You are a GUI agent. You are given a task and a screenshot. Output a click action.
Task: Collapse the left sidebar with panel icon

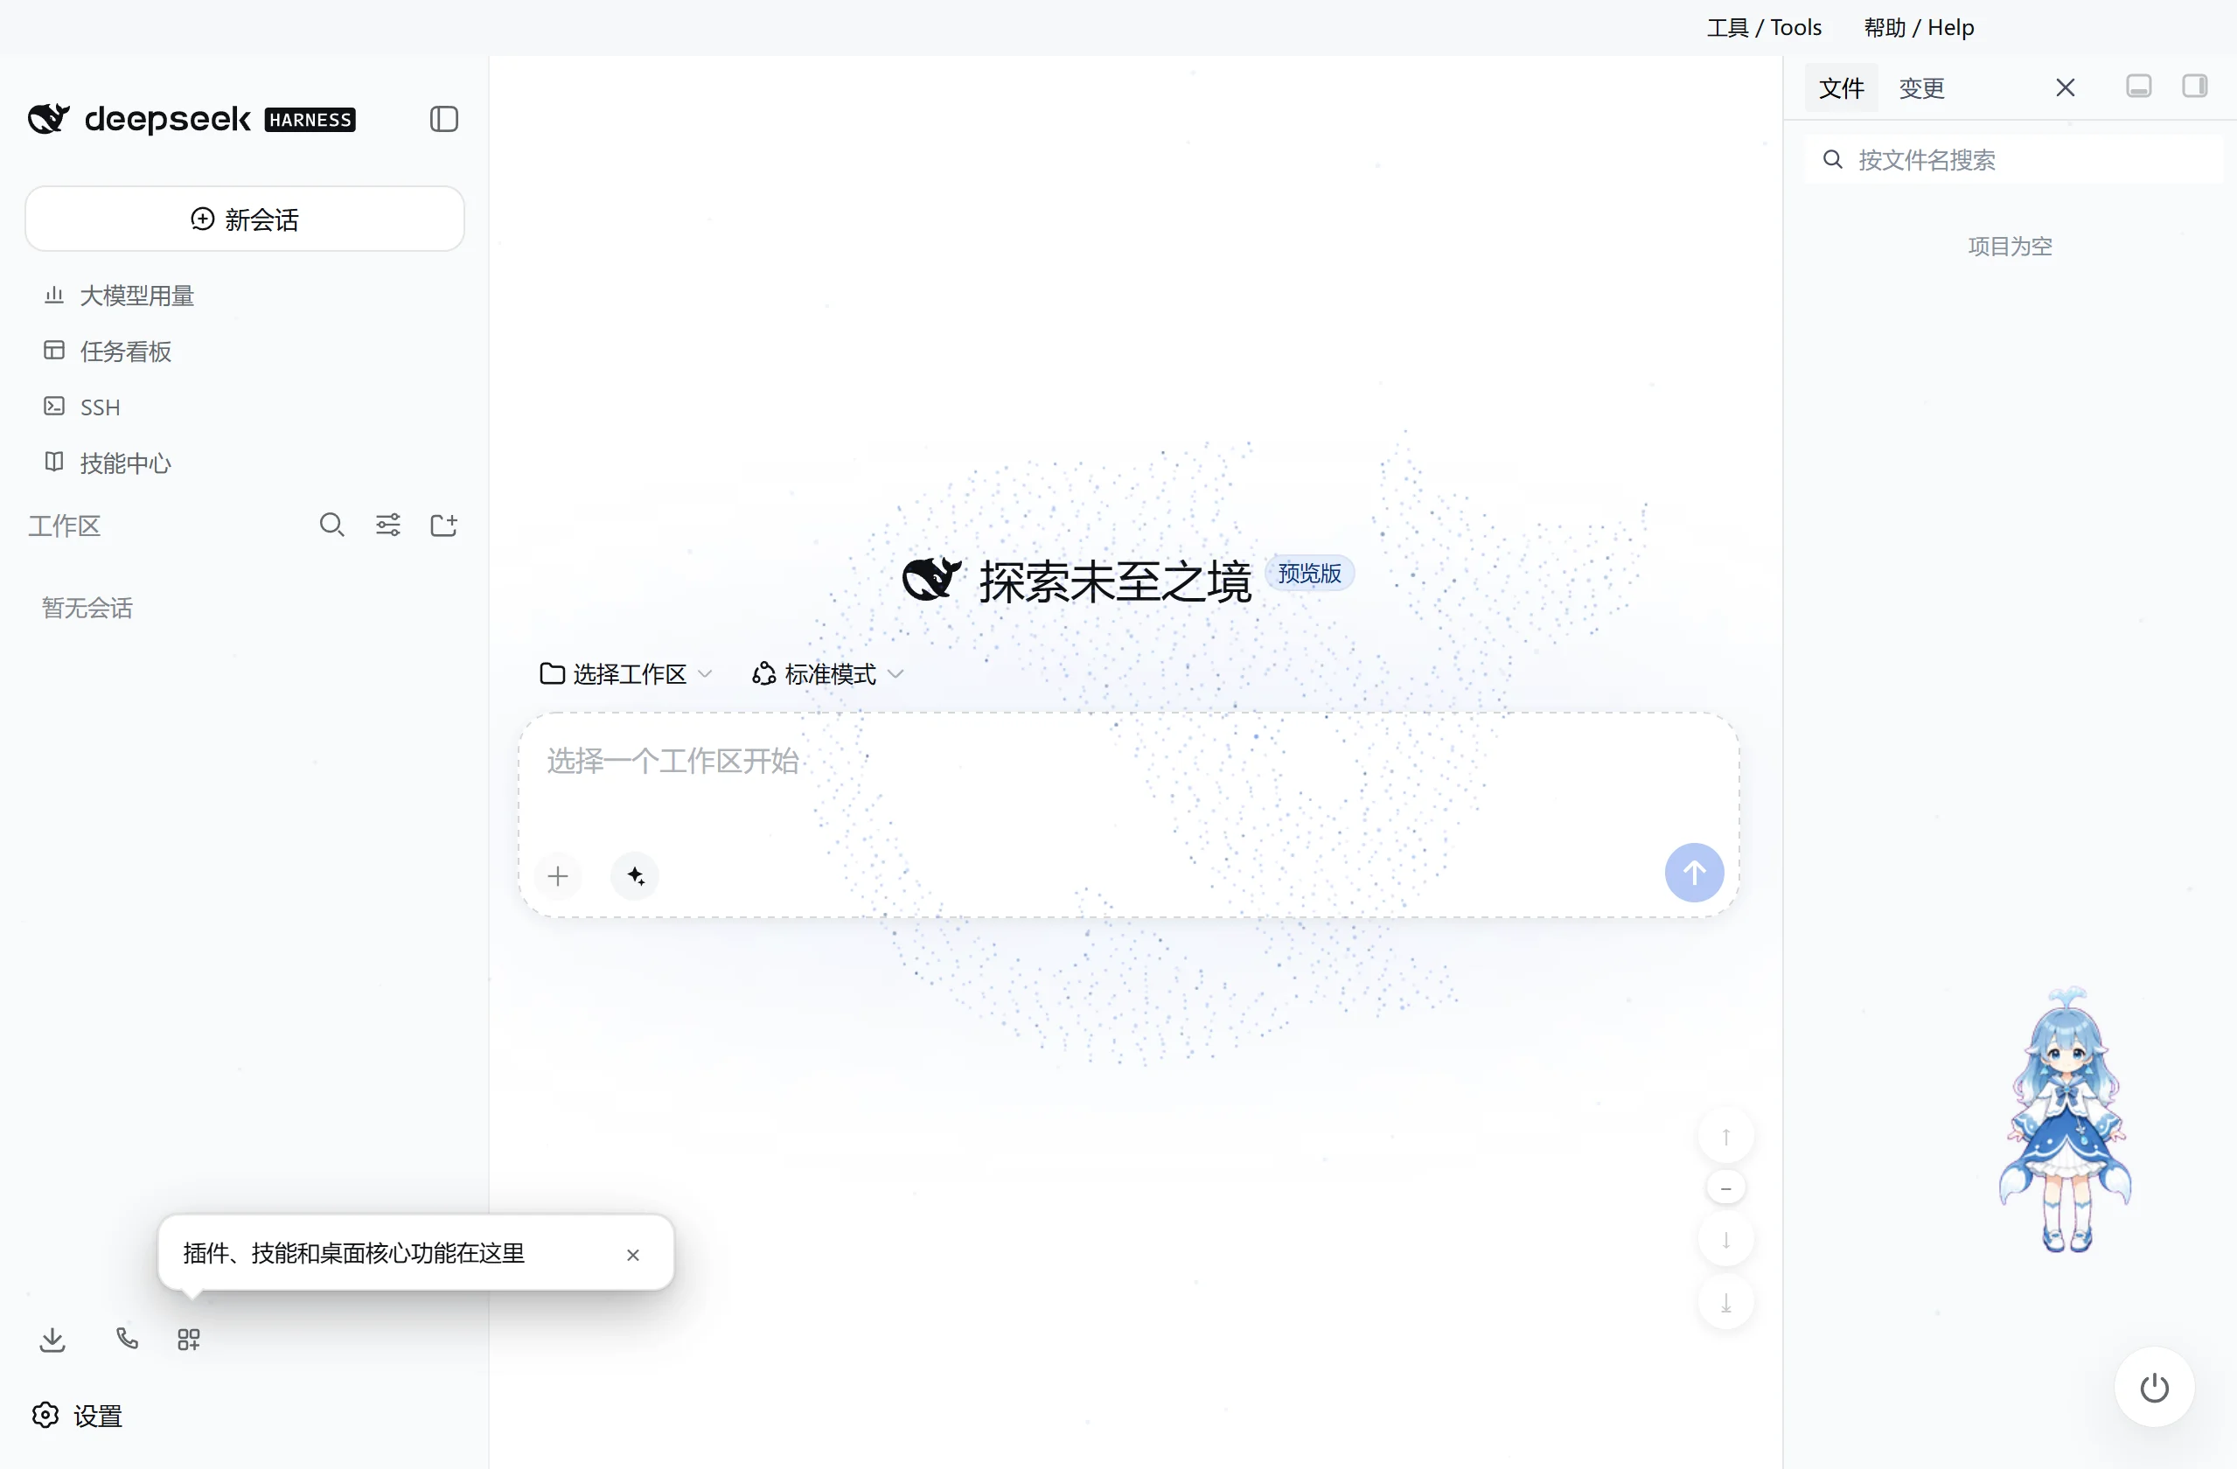point(443,120)
